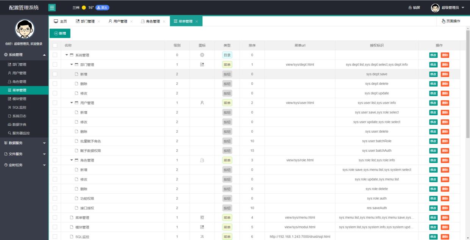Close the 部门管理 tab
The image size is (470, 240).
pos(99,22)
